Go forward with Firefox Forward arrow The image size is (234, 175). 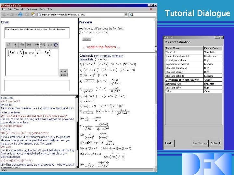coord(12,15)
